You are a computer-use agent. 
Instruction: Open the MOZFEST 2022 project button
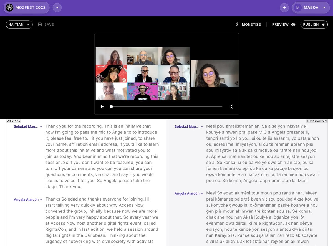(26, 8)
